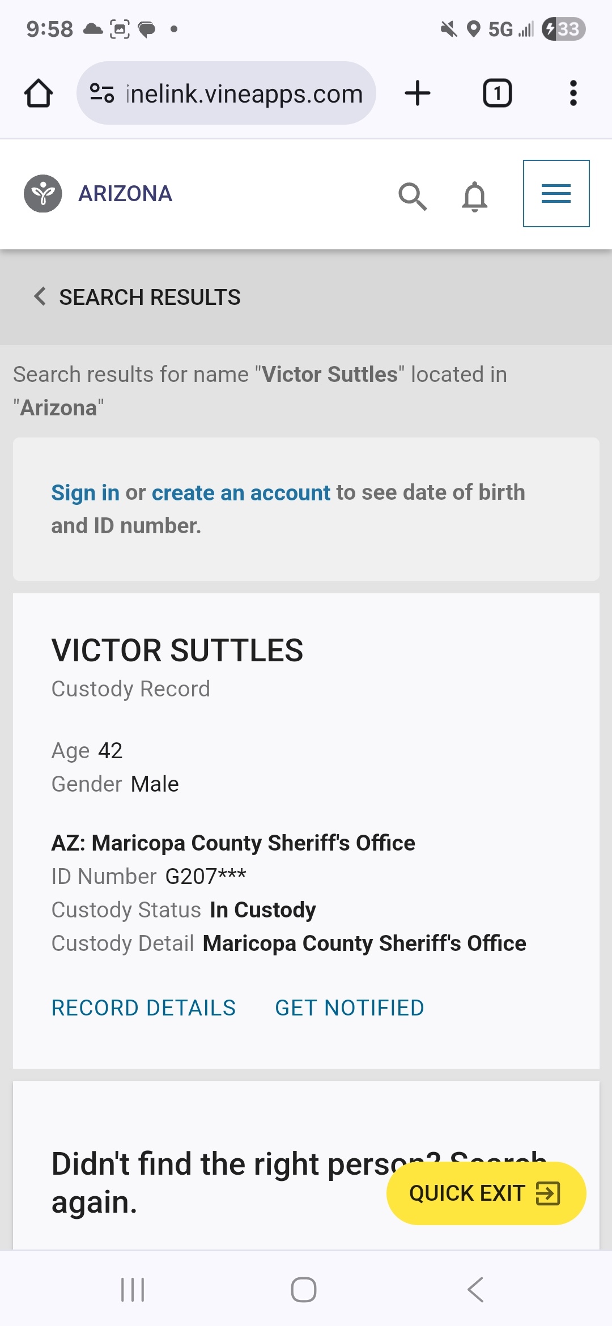This screenshot has width=612, height=1326.
Task: Open RECORD DETAILS for Victor Suttles
Action: click(x=143, y=1008)
